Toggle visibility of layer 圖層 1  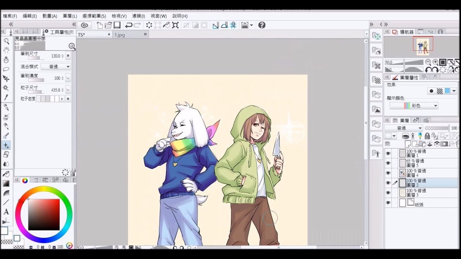click(388, 153)
